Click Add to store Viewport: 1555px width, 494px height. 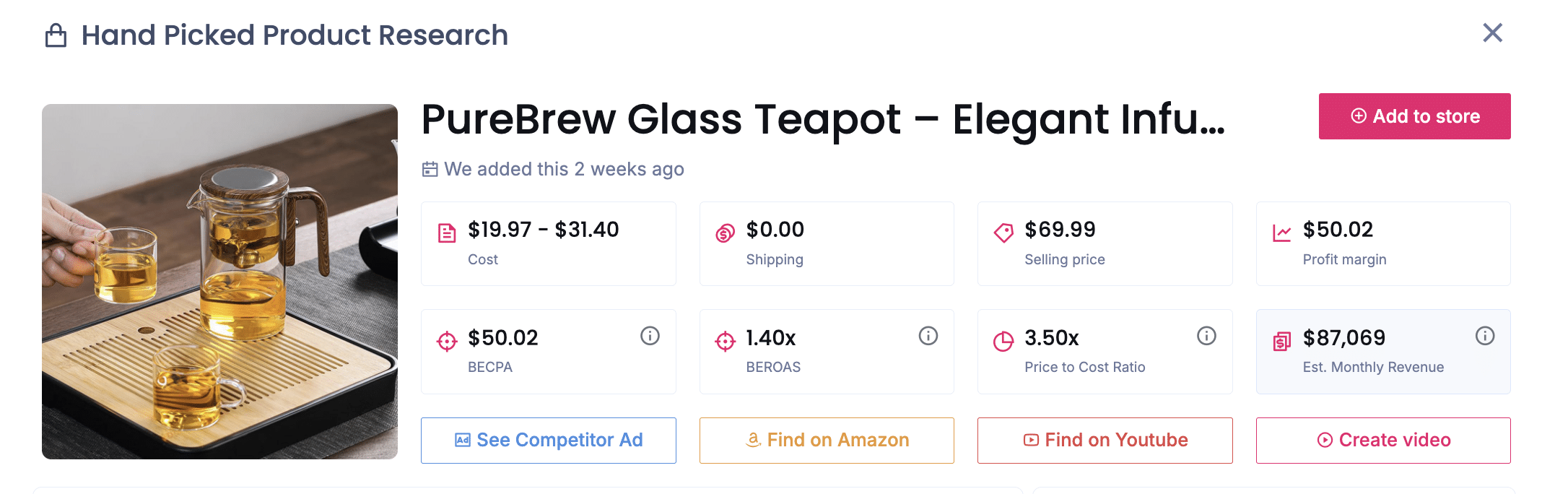pyautogui.click(x=1414, y=116)
